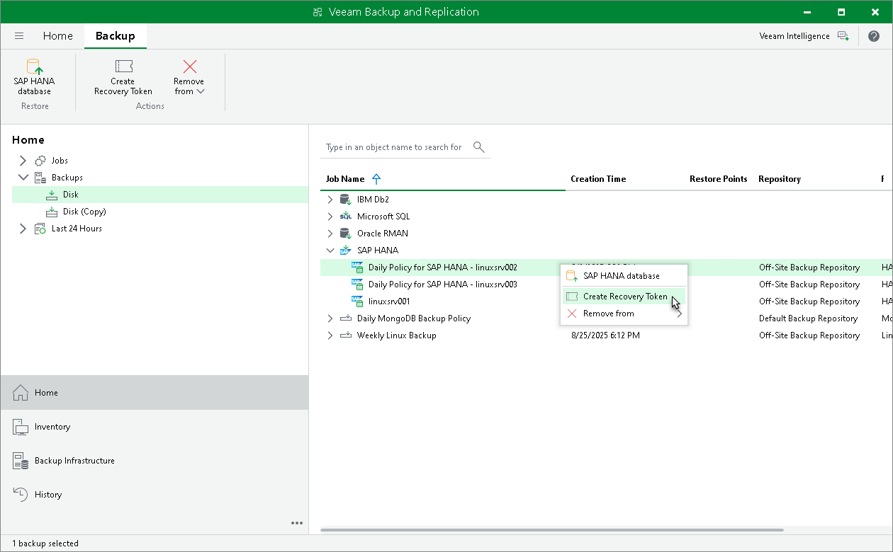893x552 pixels.
Task: Select Daily Policy for SAP HANA - linuxsrv003
Action: 443,284
